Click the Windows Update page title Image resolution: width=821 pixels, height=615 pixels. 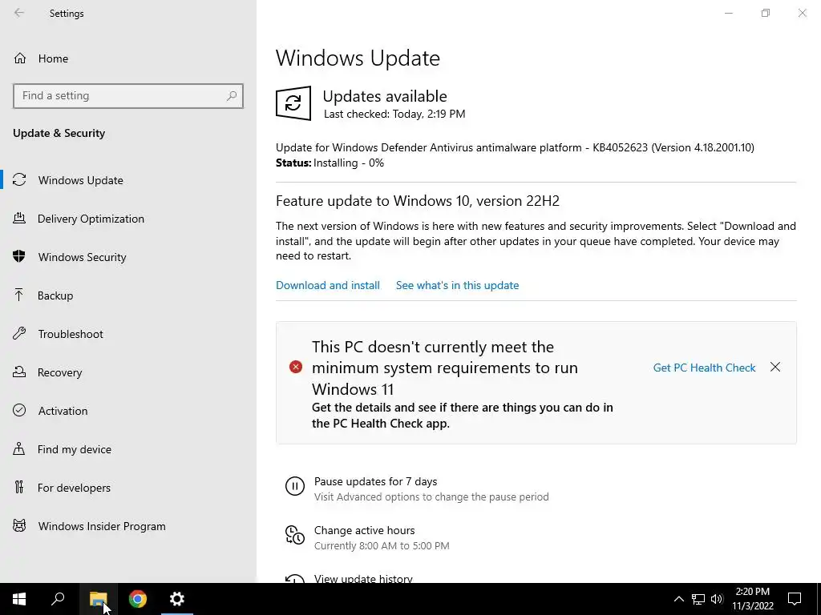click(x=358, y=58)
